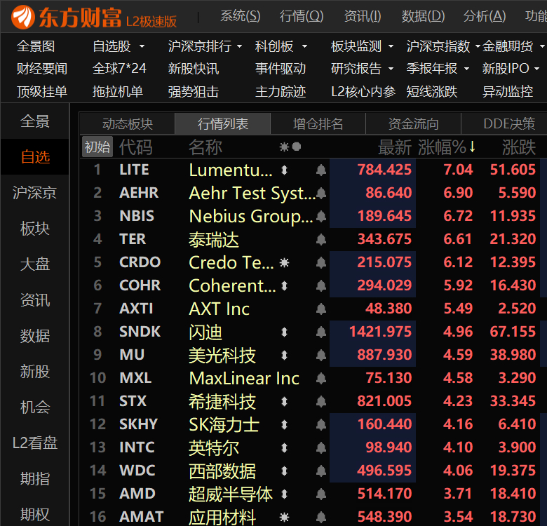Click the bell alert icon for AEHR
The width and height of the screenshot is (547, 526).
click(321, 194)
